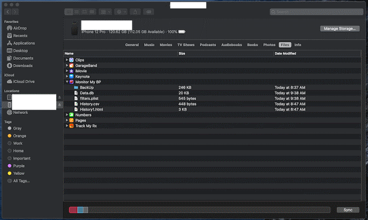Expand the Numbers app folder
This screenshot has width=368, height=220.
point(67,115)
